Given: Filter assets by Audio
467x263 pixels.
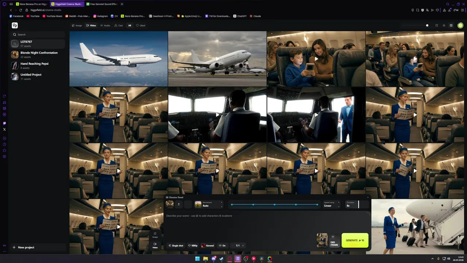Looking at the screenshot, I should tap(105, 26).
